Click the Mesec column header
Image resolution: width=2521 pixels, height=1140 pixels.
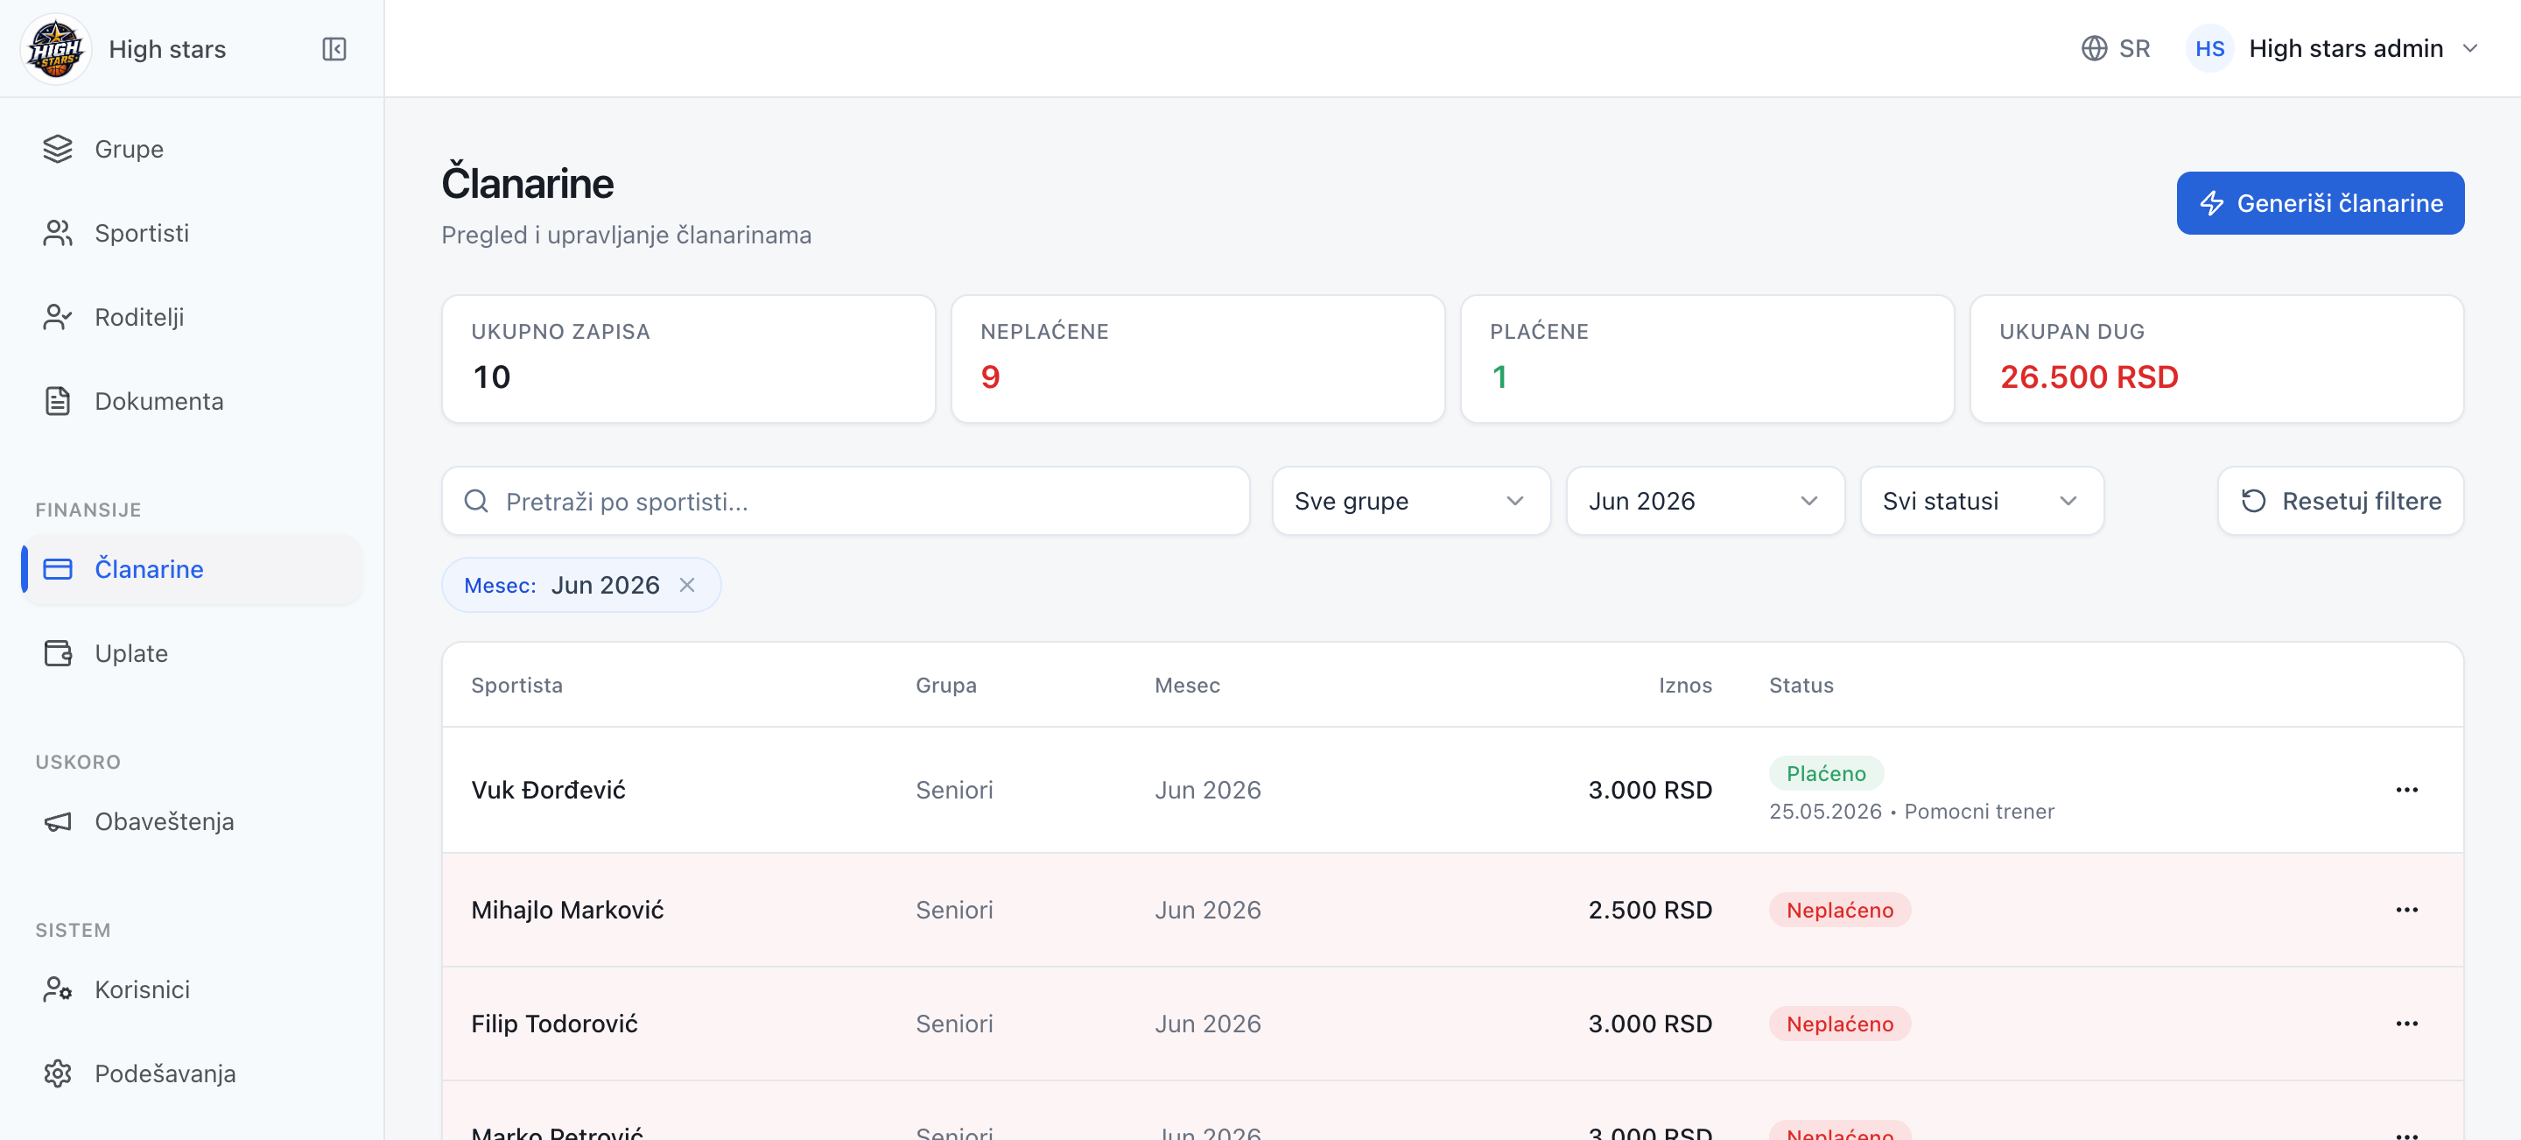pos(1187,686)
